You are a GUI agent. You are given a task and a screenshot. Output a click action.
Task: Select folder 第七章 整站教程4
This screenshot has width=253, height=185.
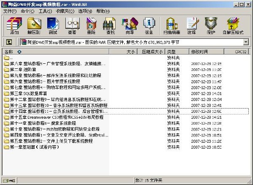tap(55, 87)
